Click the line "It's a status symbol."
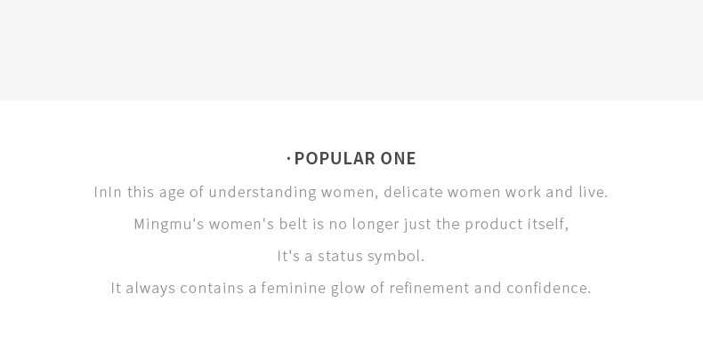 coord(351,256)
